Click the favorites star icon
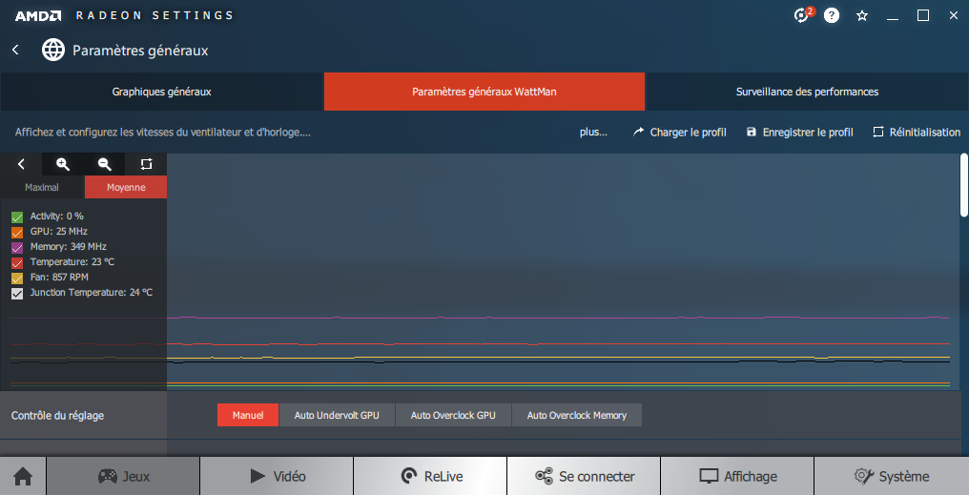 point(862,15)
